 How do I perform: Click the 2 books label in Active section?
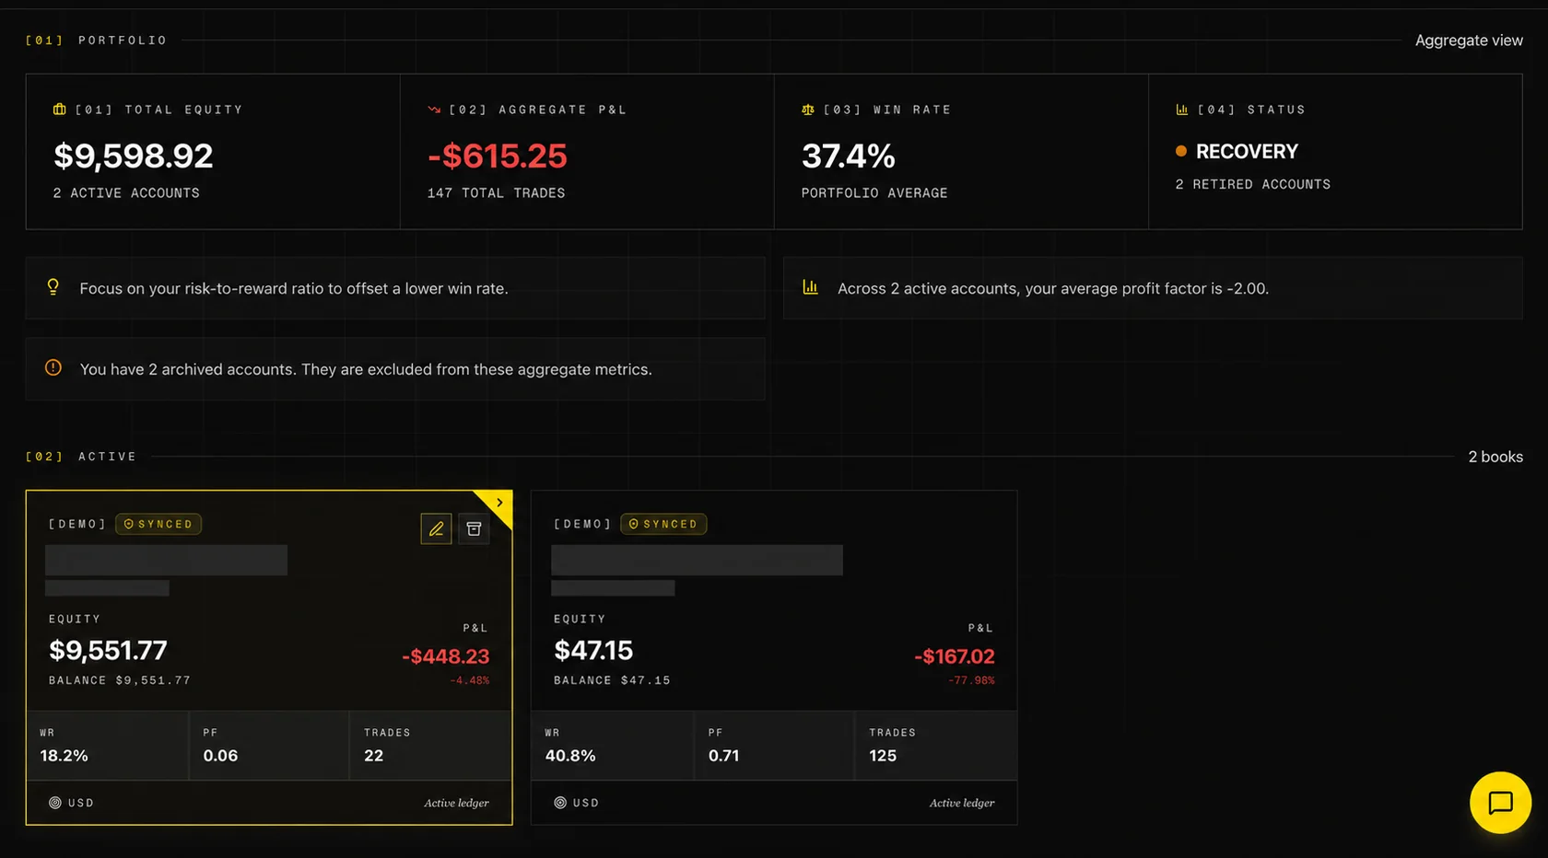pos(1495,457)
